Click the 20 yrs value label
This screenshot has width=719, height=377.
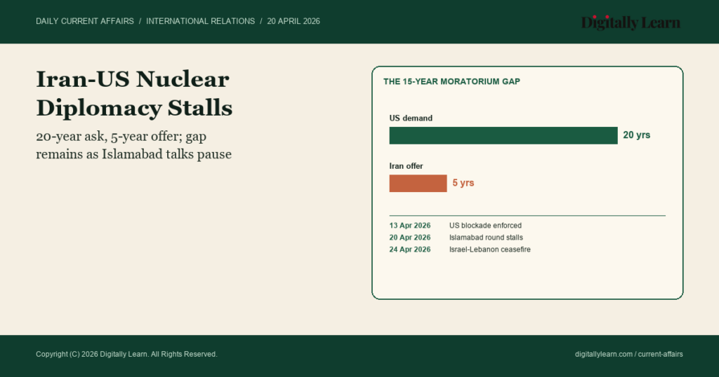636,135
